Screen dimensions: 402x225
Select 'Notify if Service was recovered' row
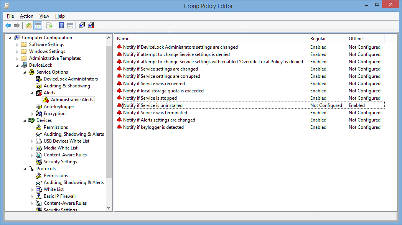click(154, 84)
